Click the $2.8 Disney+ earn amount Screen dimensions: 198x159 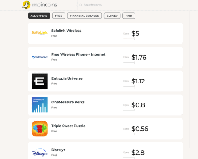[x=138, y=153]
